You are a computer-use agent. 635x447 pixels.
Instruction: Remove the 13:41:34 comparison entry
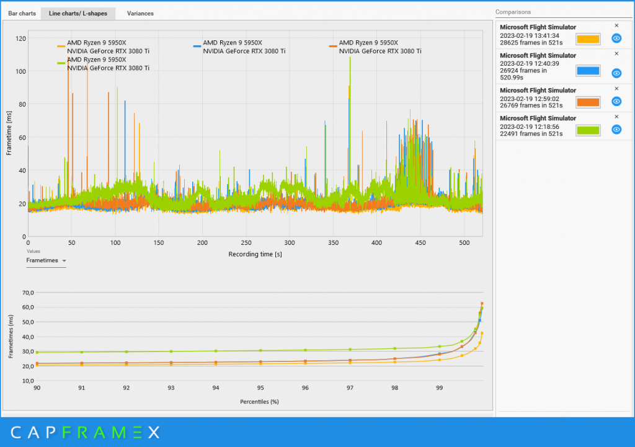tap(616, 25)
